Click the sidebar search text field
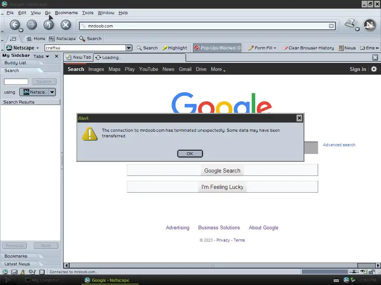Viewport: 381px width, 285px height. pos(16,82)
